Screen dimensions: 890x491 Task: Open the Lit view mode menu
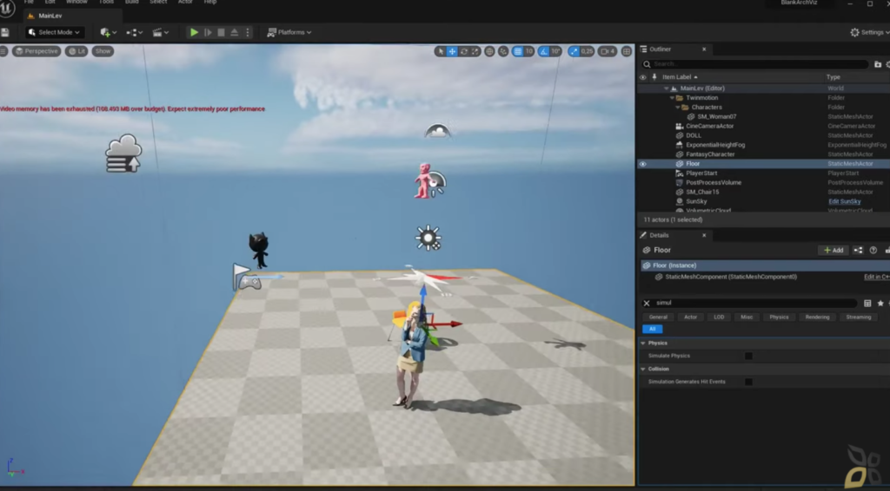(76, 51)
